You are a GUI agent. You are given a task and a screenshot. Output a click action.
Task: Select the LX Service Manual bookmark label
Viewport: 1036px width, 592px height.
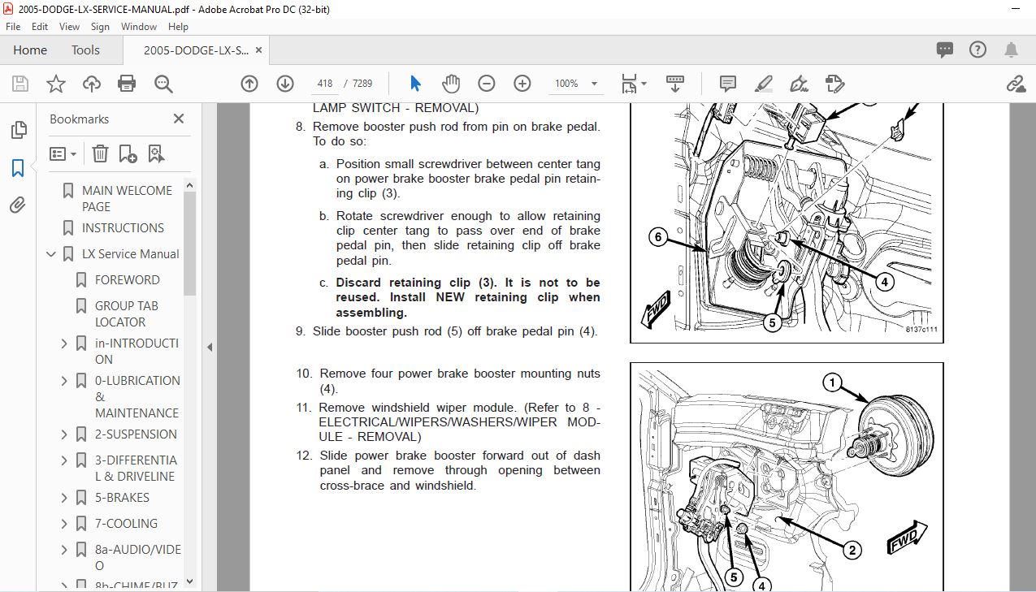click(130, 254)
